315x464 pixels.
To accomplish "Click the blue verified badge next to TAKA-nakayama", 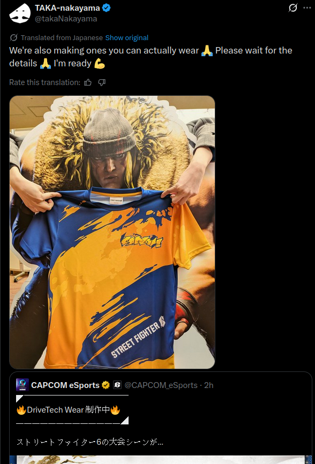I will pyautogui.click(x=107, y=8).
